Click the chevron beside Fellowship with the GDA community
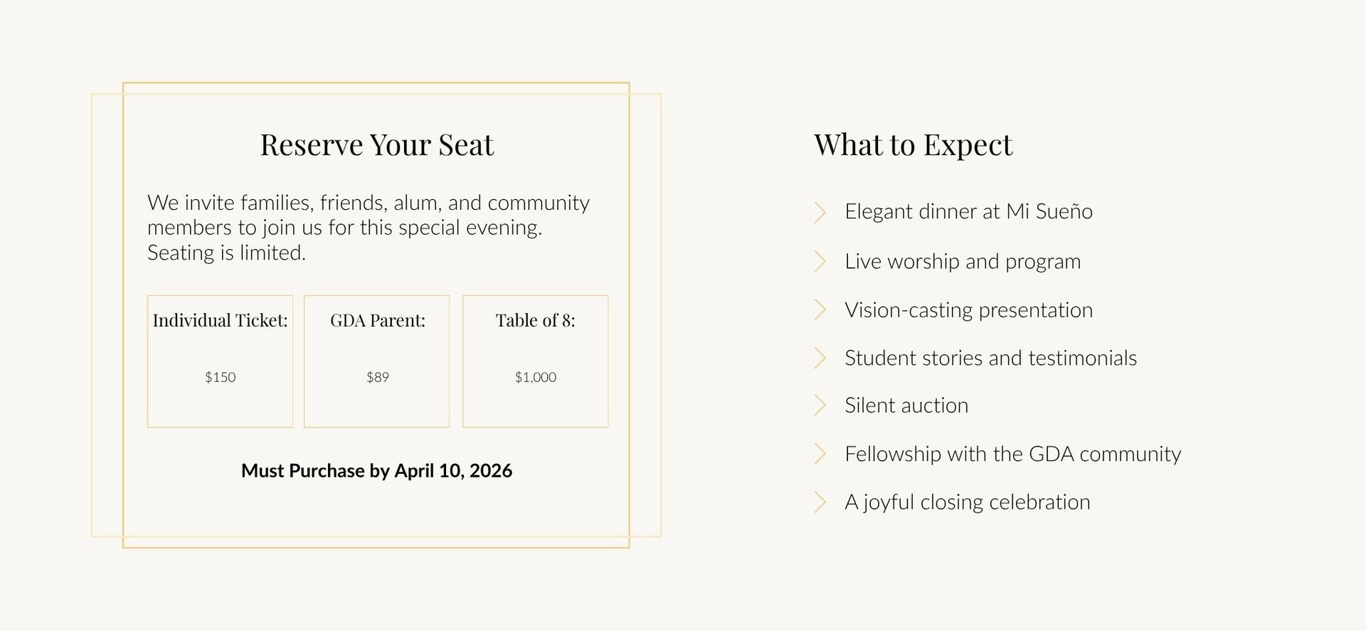 820,454
